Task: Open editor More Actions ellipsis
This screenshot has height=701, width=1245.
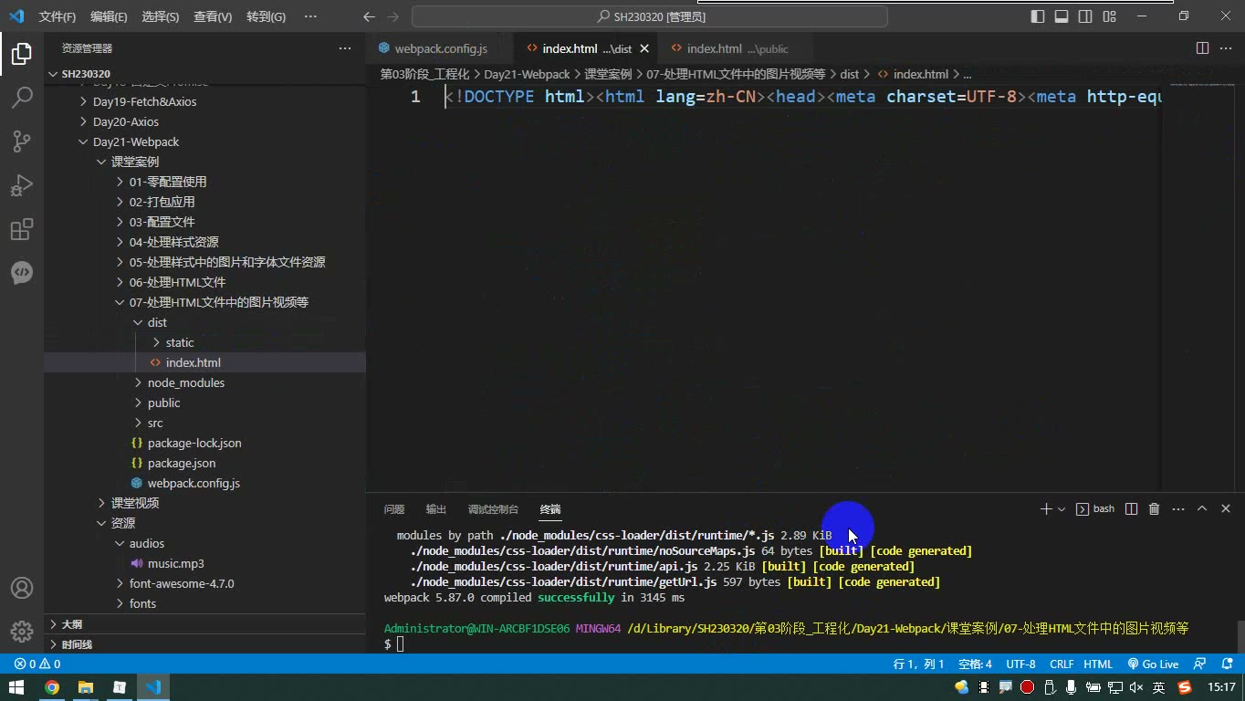Action: pos(1226,48)
